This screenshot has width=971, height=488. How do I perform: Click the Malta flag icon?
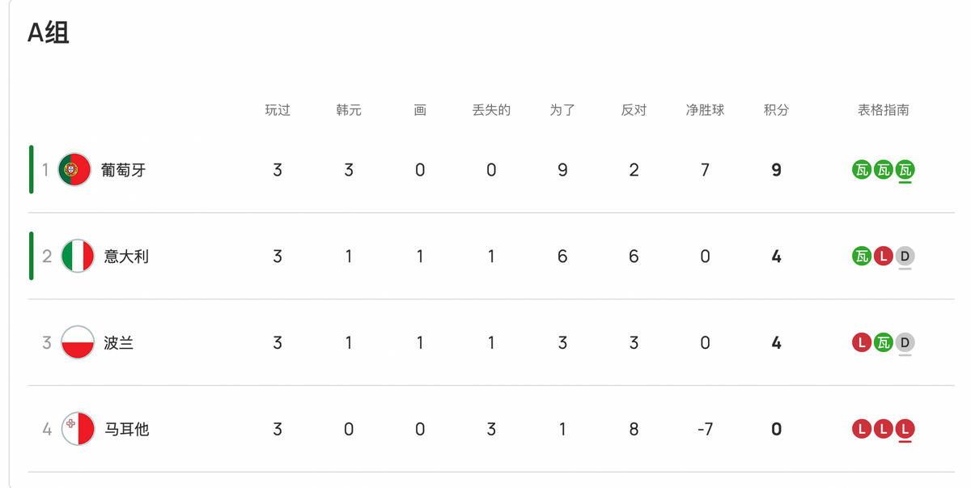pyautogui.click(x=78, y=429)
